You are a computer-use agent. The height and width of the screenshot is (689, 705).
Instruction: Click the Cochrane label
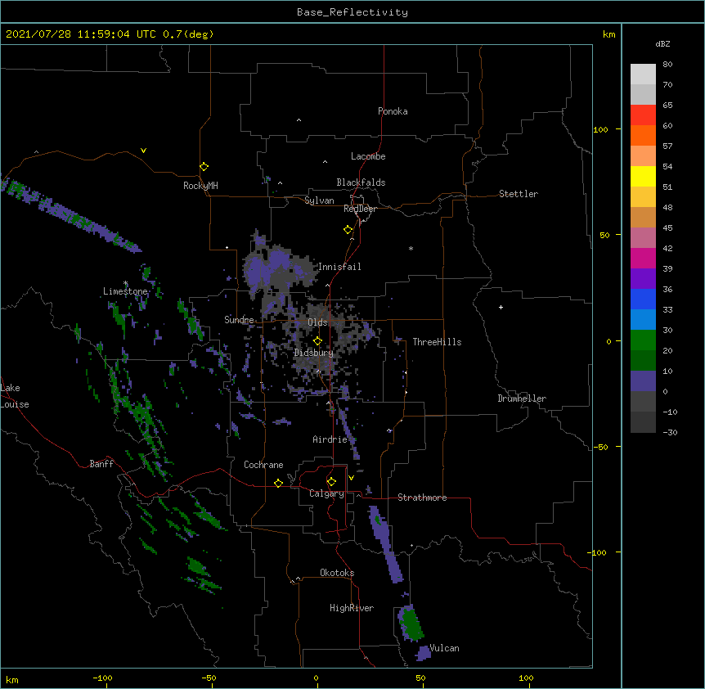pyautogui.click(x=263, y=465)
